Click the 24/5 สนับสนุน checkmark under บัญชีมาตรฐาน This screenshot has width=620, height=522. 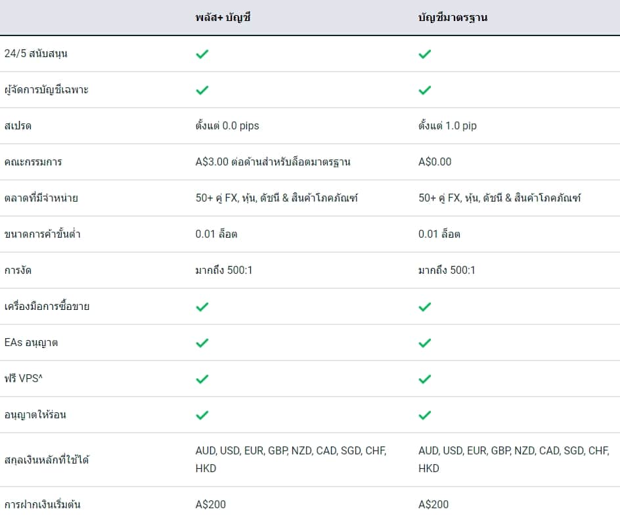pos(425,54)
